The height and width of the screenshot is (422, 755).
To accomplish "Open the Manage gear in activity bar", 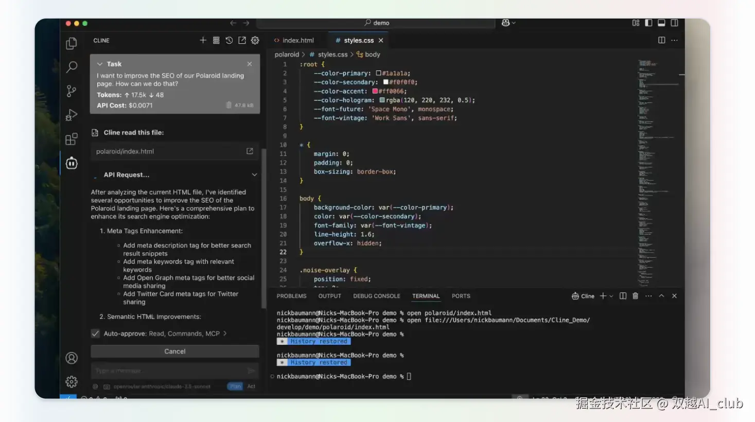I will point(72,381).
